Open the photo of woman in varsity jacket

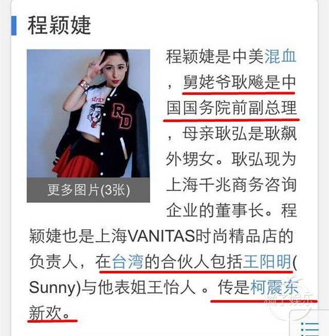pos(89,113)
